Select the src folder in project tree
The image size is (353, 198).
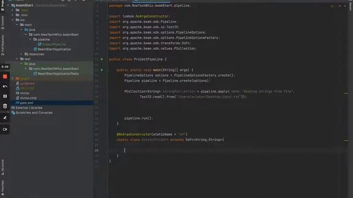point(23,20)
